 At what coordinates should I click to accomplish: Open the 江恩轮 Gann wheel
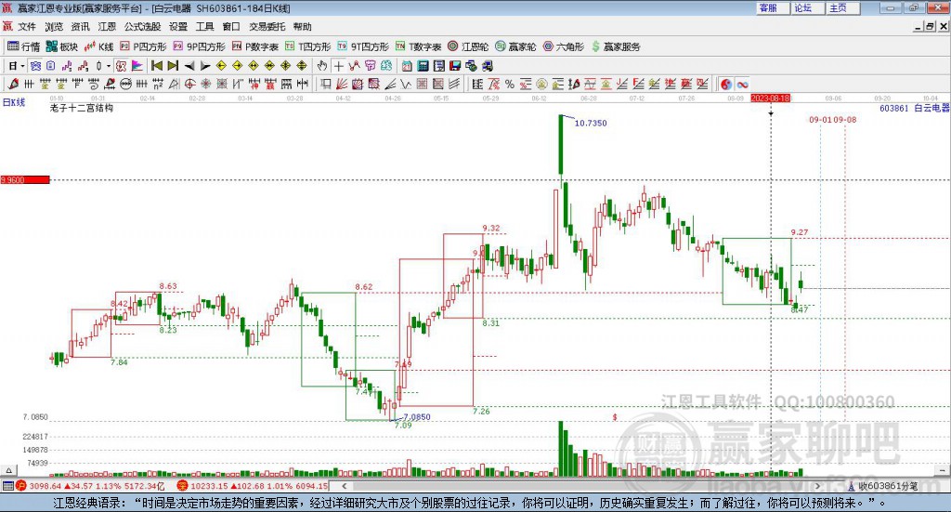(468, 46)
